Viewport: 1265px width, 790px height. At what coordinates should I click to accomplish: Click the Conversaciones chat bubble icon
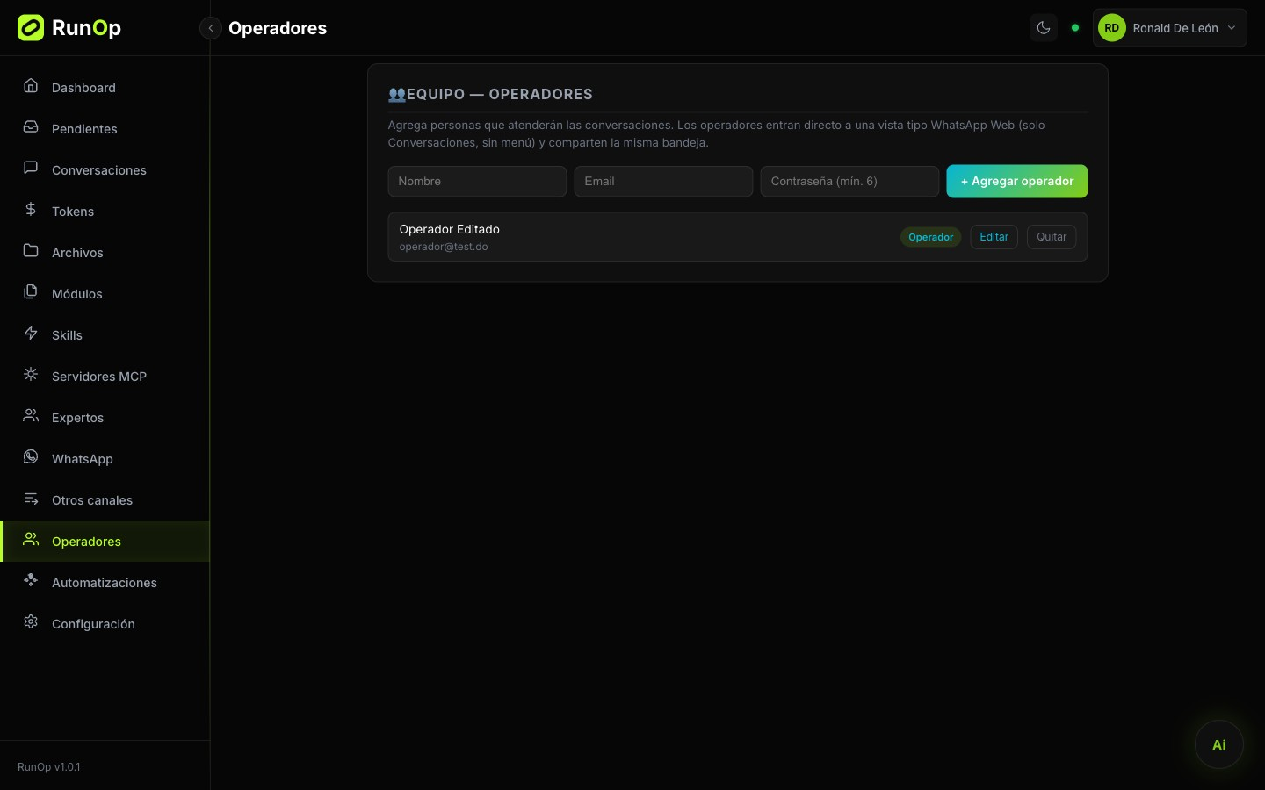(31, 169)
